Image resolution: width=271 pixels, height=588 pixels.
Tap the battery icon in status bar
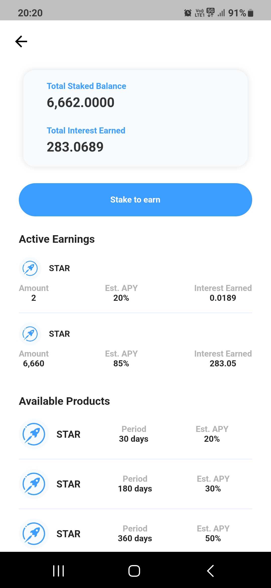(250, 13)
